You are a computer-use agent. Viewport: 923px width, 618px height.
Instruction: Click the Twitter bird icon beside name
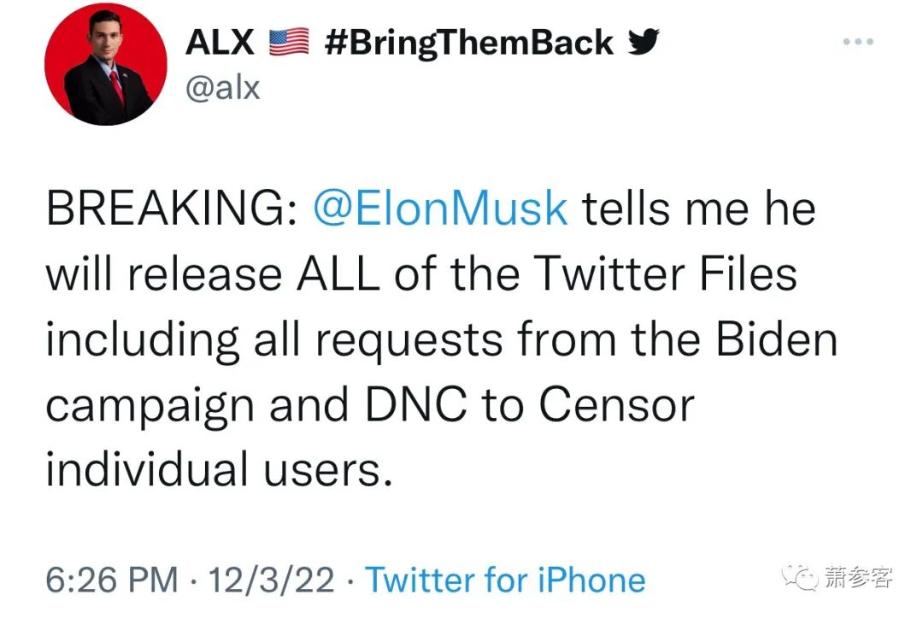(644, 42)
